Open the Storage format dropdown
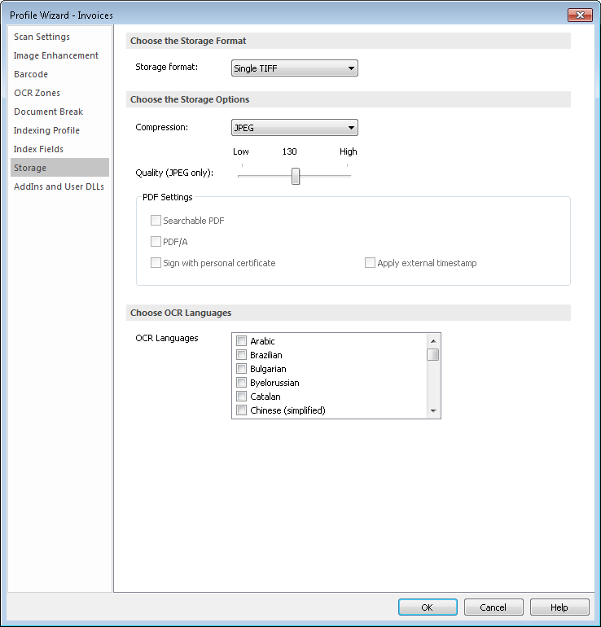This screenshot has width=601, height=627. 295,68
